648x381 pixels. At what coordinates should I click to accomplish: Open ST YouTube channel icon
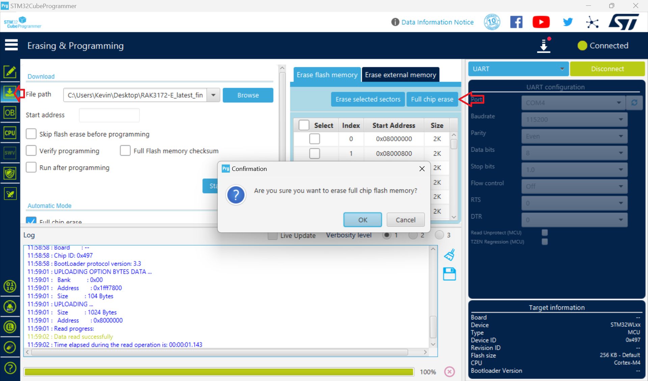click(541, 22)
